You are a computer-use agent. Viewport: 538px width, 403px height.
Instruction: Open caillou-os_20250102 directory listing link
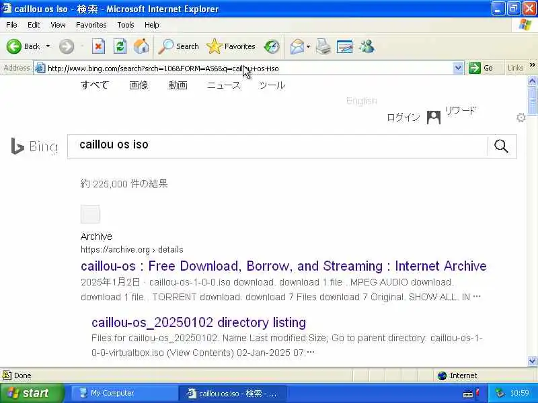pyautogui.click(x=198, y=322)
